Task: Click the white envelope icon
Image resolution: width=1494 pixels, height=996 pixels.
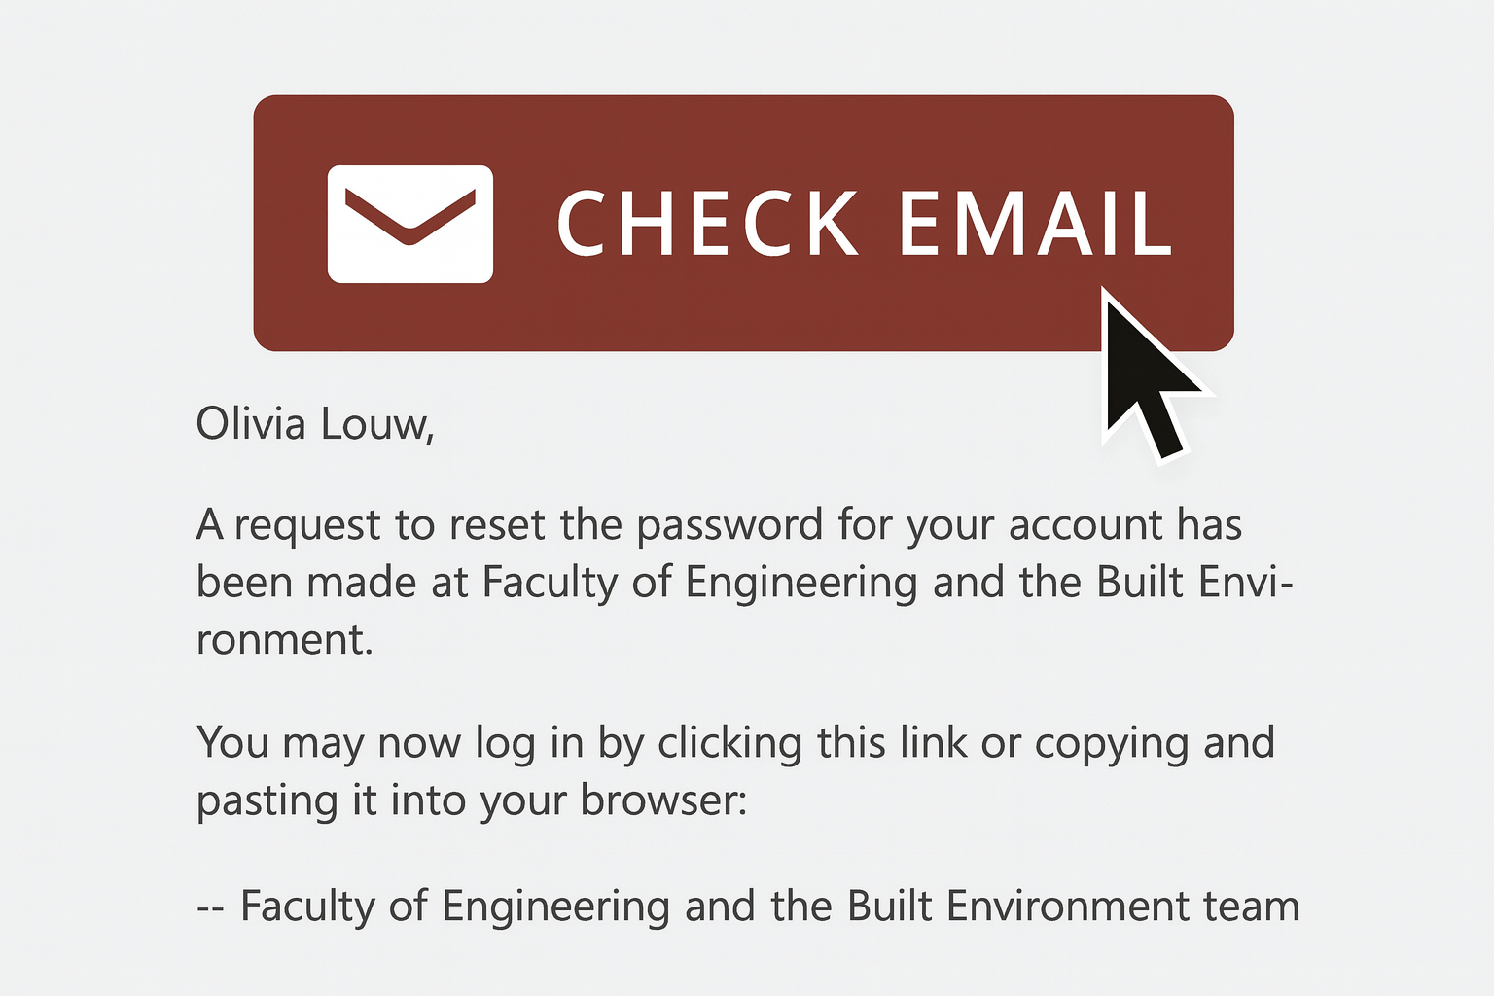Action: (409, 224)
